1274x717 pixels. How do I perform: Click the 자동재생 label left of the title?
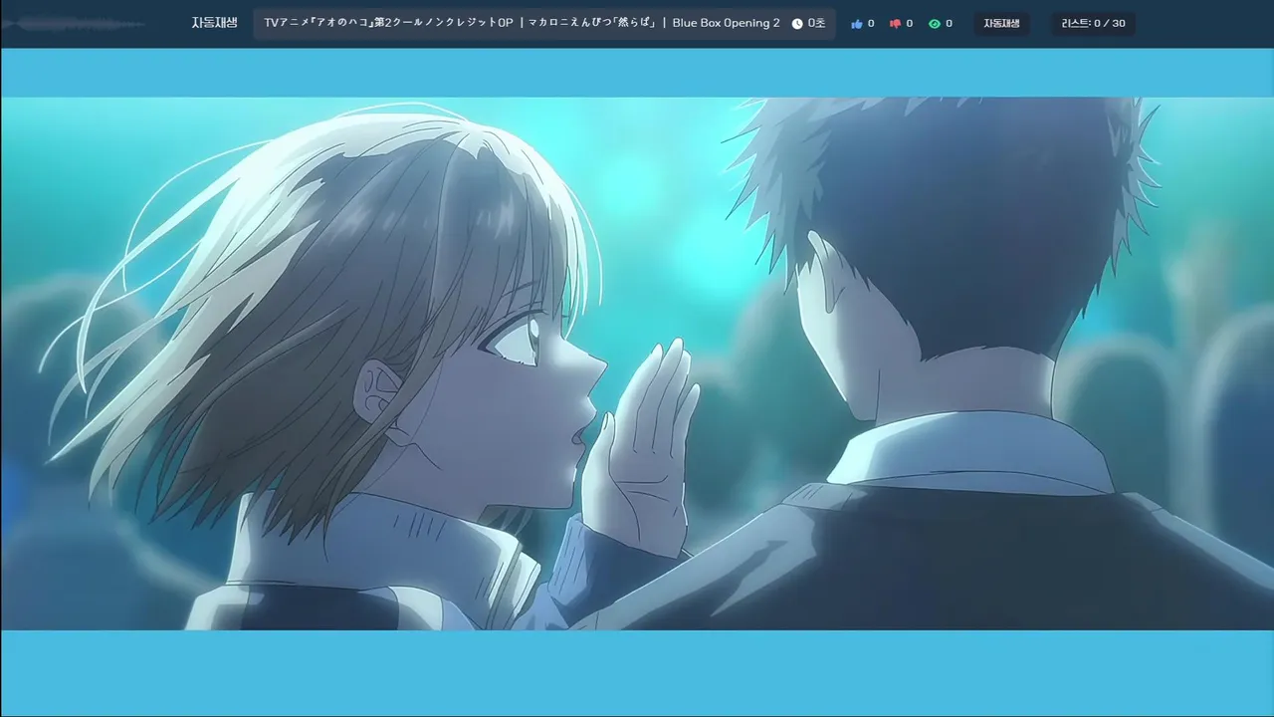tap(214, 23)
